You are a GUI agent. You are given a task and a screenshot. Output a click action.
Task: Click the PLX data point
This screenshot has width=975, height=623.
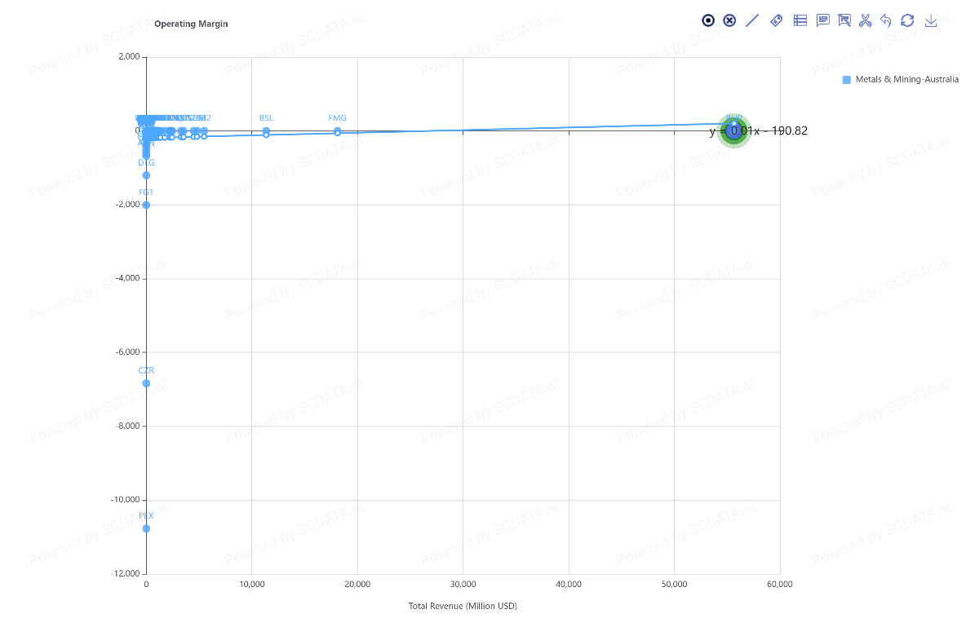[146, 528]
